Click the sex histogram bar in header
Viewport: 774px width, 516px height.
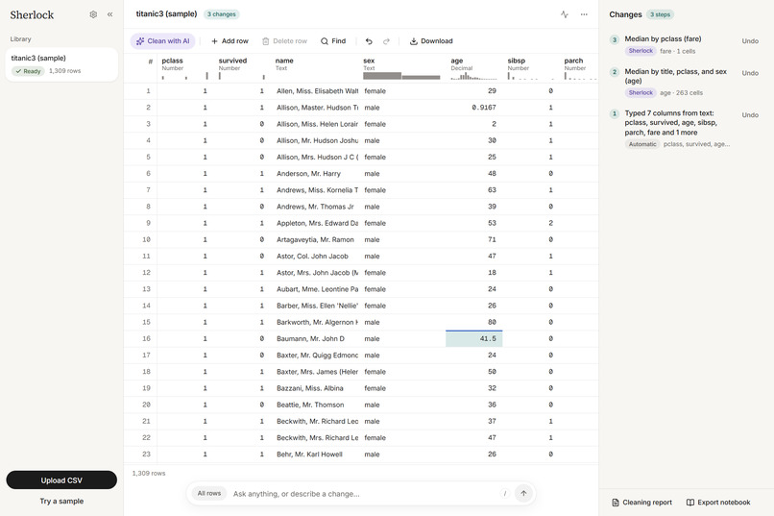(401, 76)
